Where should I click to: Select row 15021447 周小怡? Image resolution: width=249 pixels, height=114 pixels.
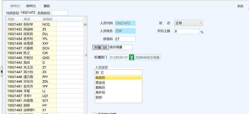pyautogui.click(x=45, y=72)
